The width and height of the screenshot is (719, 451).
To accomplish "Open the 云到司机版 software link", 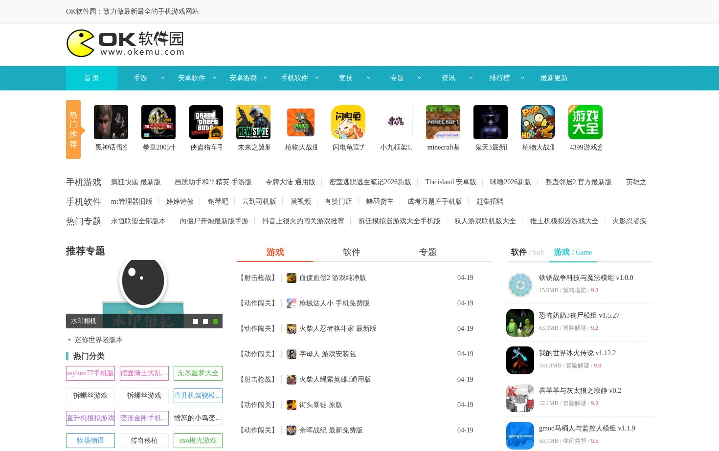I will click(x=259, y=201).
